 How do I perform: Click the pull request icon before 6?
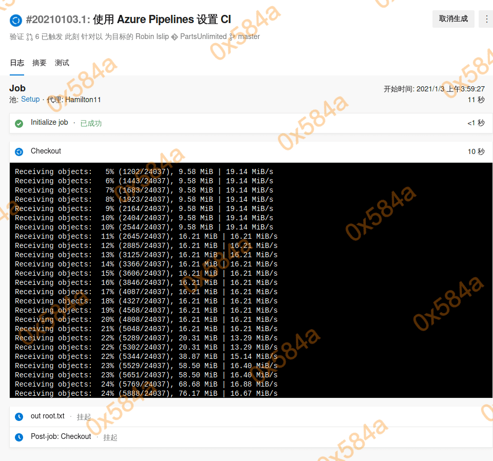point(30,37)
